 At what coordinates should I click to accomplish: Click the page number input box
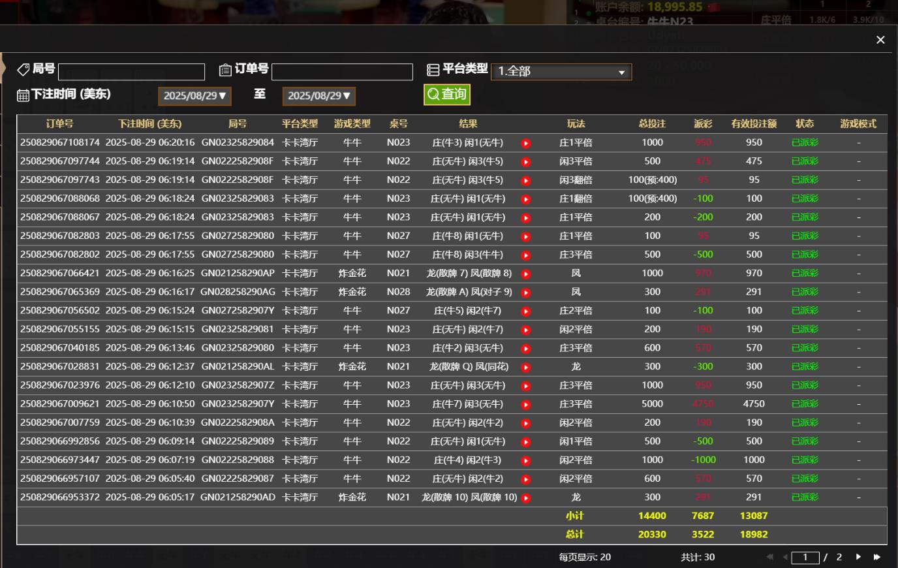point(805,558)
